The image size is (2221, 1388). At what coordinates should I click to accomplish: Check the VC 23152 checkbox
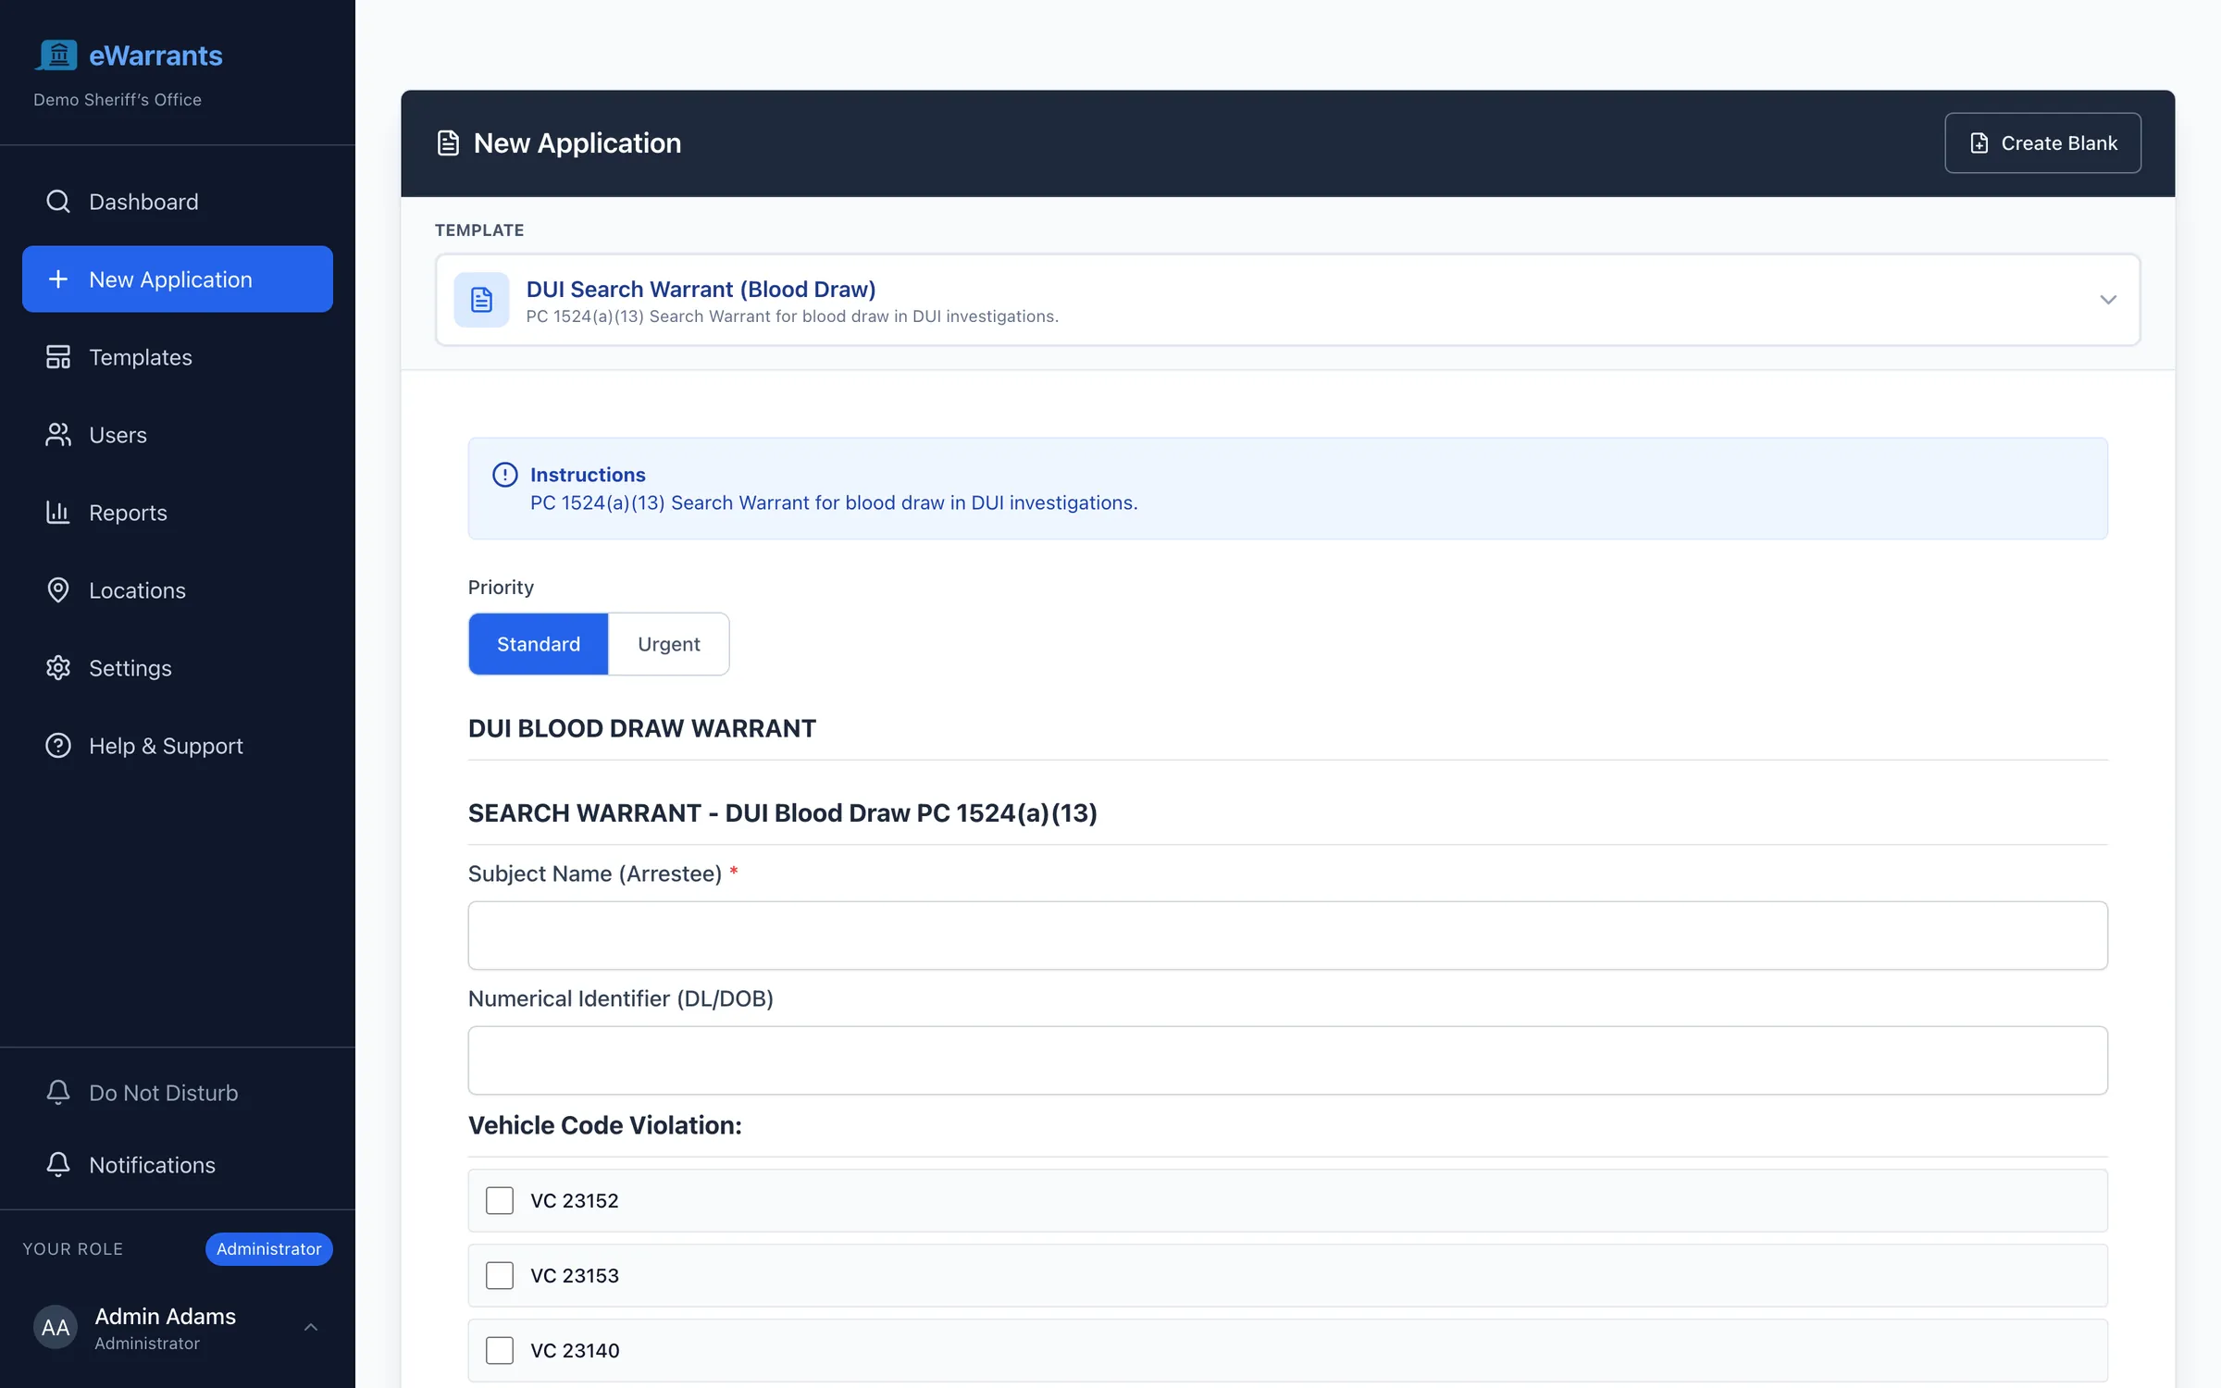500,1200
